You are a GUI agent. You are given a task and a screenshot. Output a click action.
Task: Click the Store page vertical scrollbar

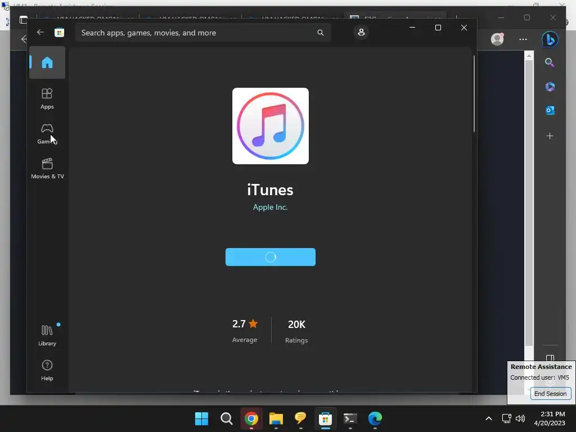[474, 94]
